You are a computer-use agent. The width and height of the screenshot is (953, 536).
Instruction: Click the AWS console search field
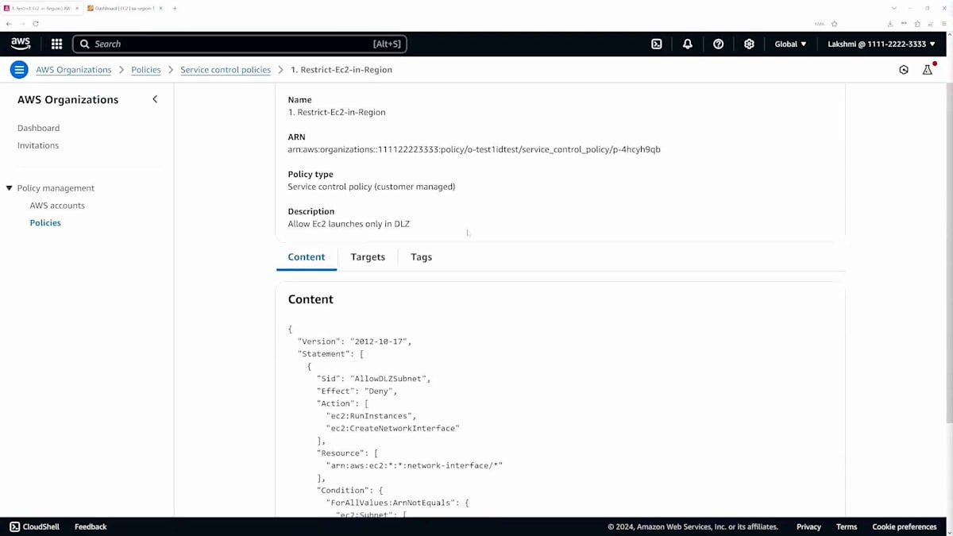pos(240,44)
